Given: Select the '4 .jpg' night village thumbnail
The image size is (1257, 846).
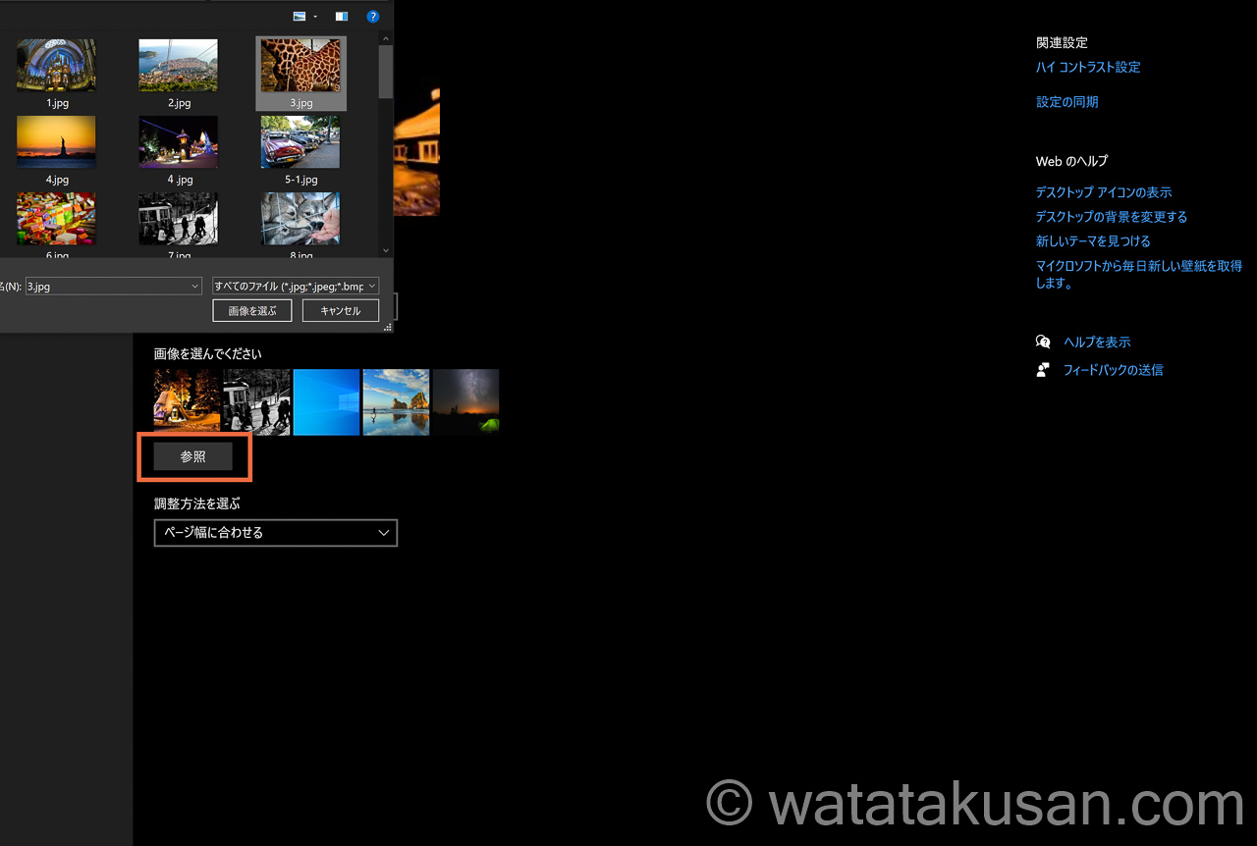Looking at the screenshot, I should coord(179,142).
